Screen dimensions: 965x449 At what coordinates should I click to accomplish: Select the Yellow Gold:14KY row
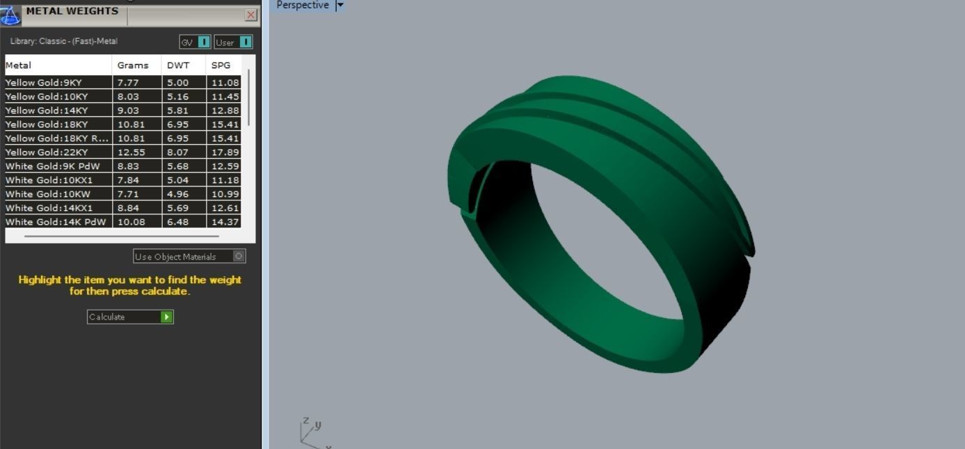(123, 110)
